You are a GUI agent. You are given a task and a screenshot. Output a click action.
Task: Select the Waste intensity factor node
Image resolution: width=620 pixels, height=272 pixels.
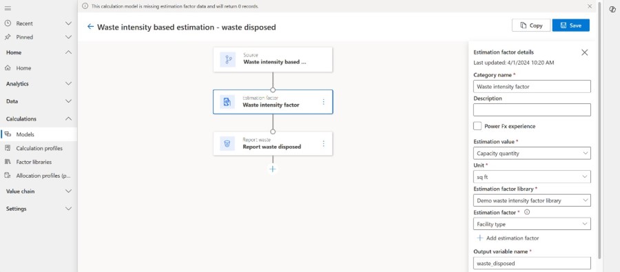[273, 102]
